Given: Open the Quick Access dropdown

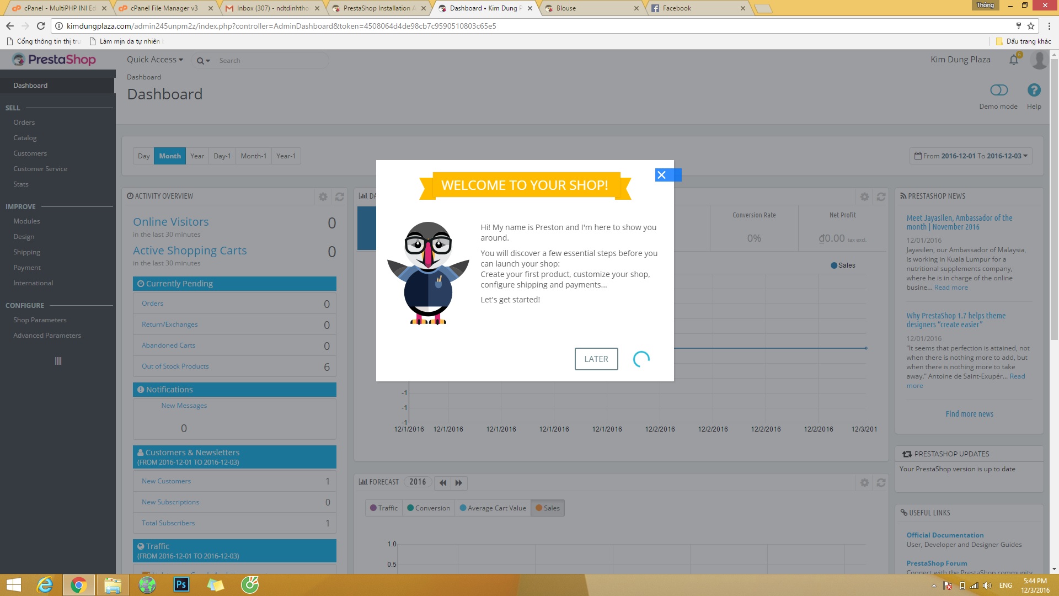Looking at the screenshot, I should [154, 60].
